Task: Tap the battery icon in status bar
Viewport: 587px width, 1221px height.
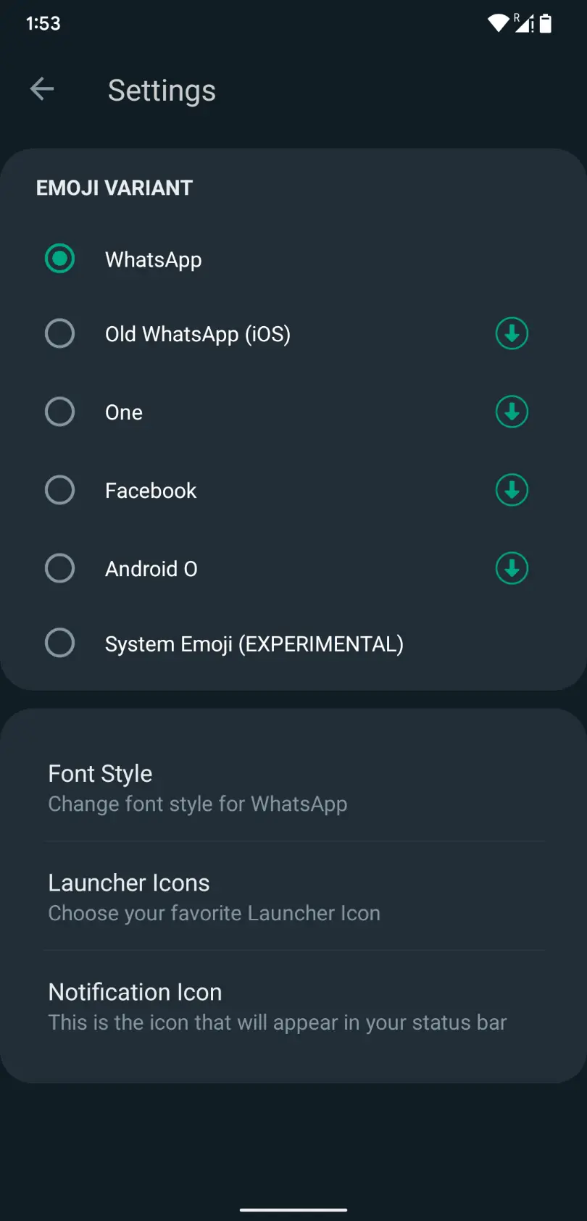Action: pyautogui.click(x=546, y=24)
